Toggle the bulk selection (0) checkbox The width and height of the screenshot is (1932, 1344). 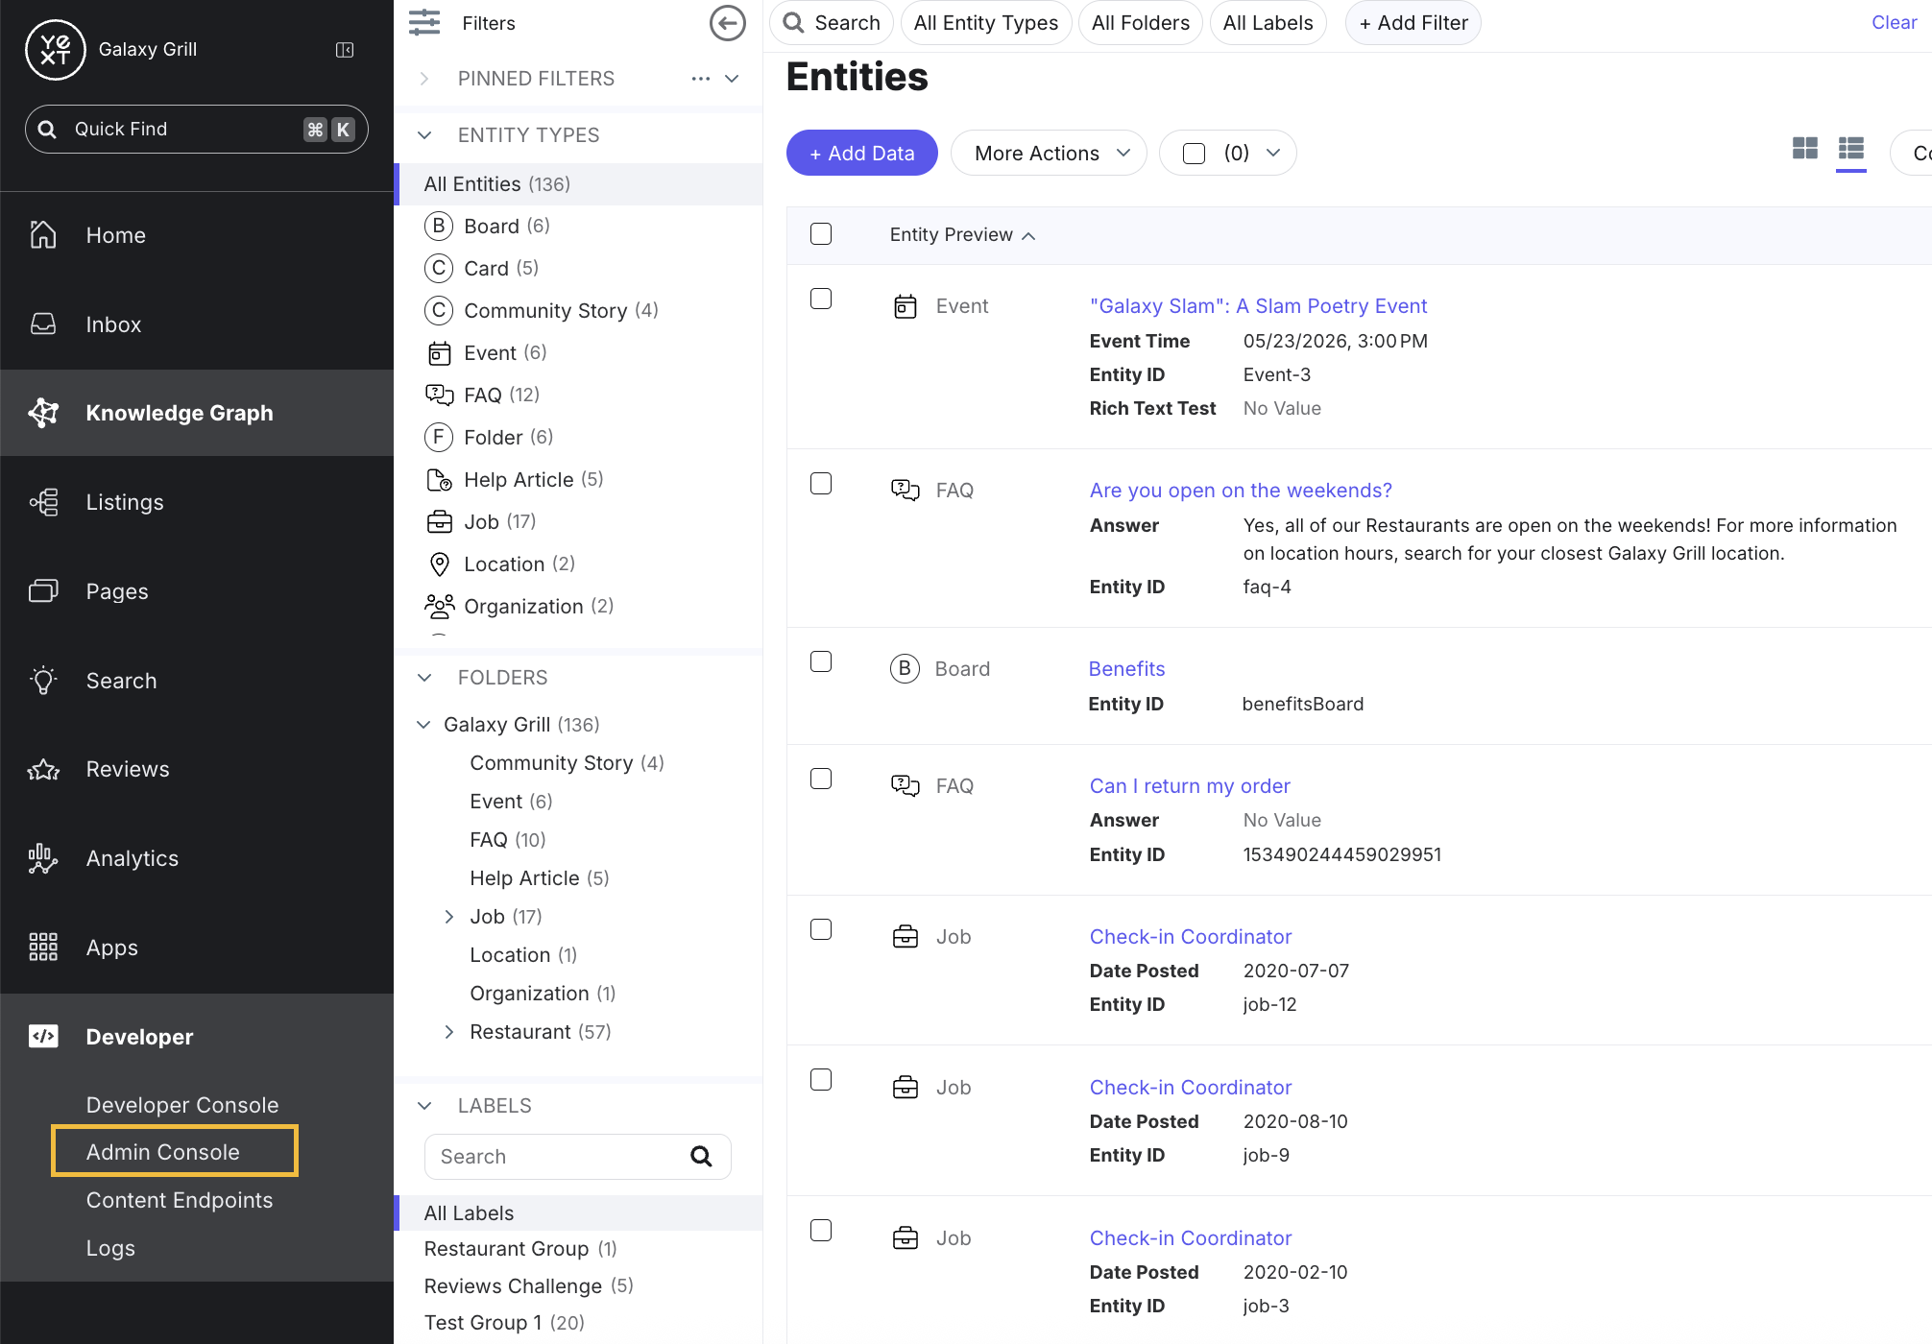point(1194,154)
